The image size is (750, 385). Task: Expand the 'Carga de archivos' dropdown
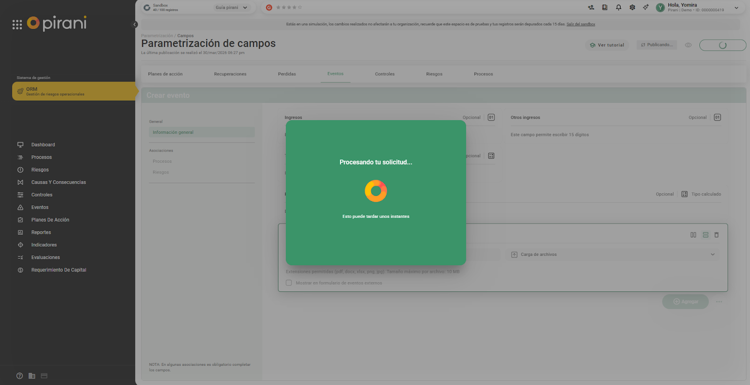coord(712,254)
